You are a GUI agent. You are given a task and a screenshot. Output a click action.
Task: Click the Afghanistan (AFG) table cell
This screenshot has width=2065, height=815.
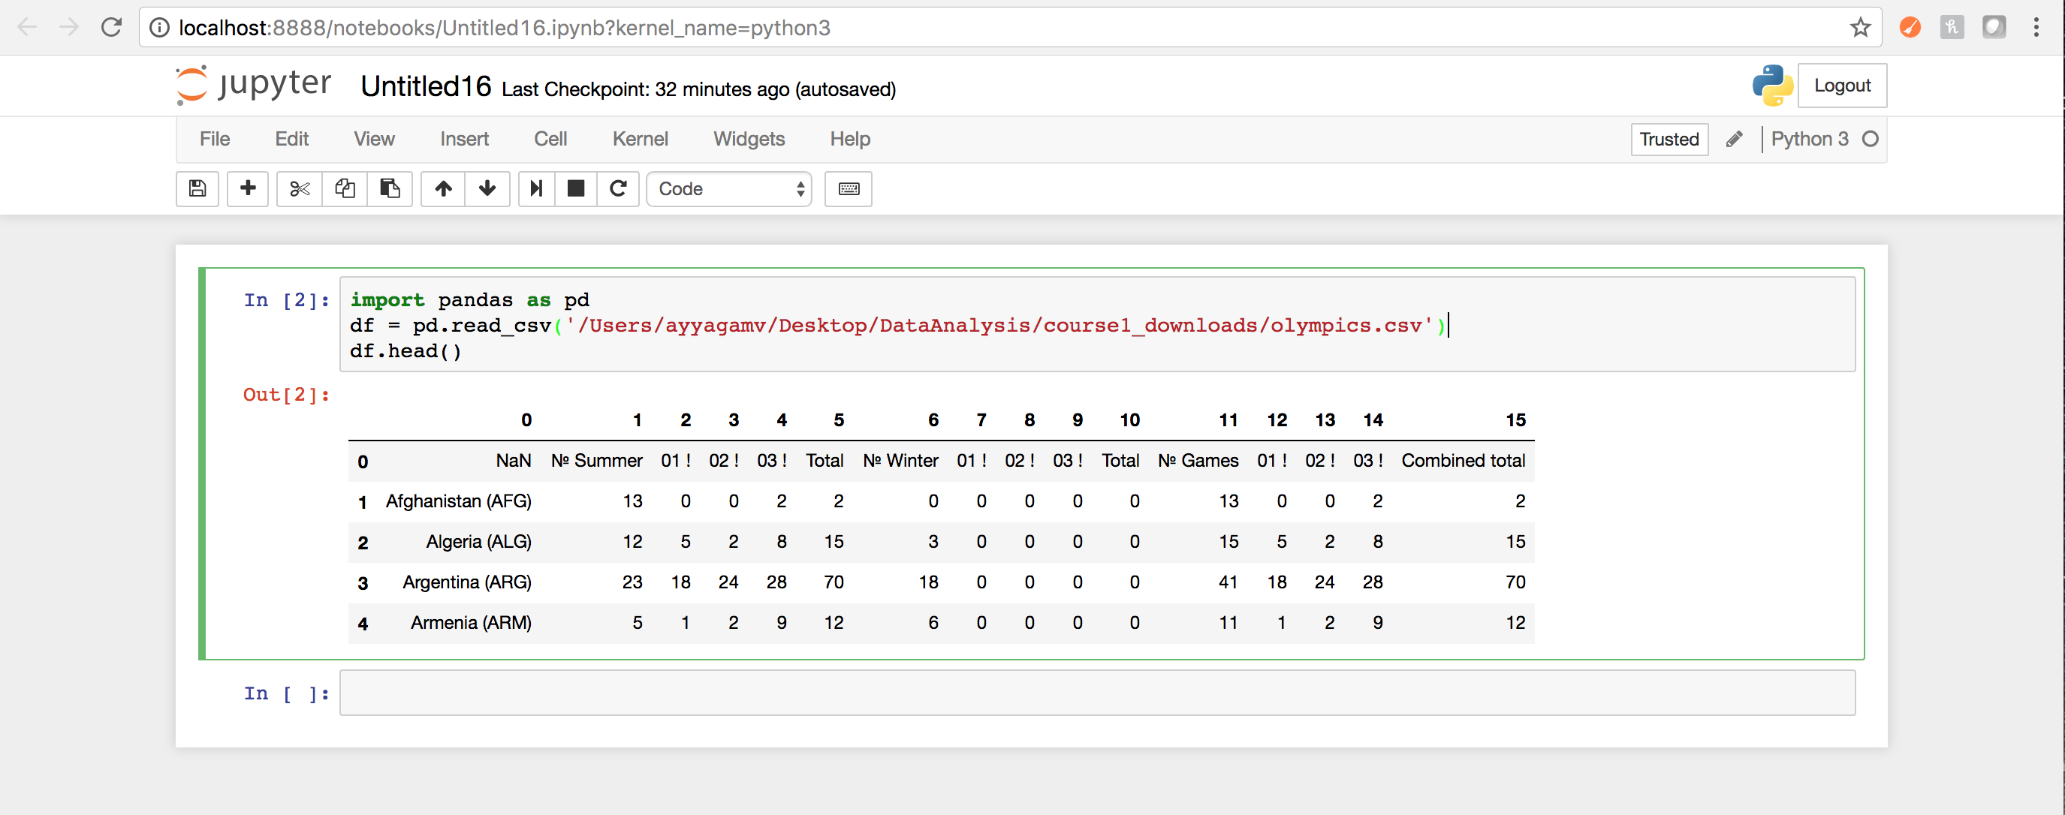click(x=458, y=501)
